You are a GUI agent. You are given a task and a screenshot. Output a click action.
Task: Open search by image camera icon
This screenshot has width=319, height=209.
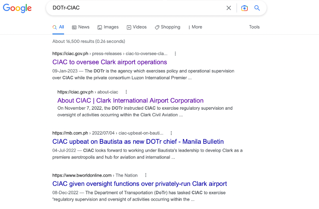coord(245,8)
